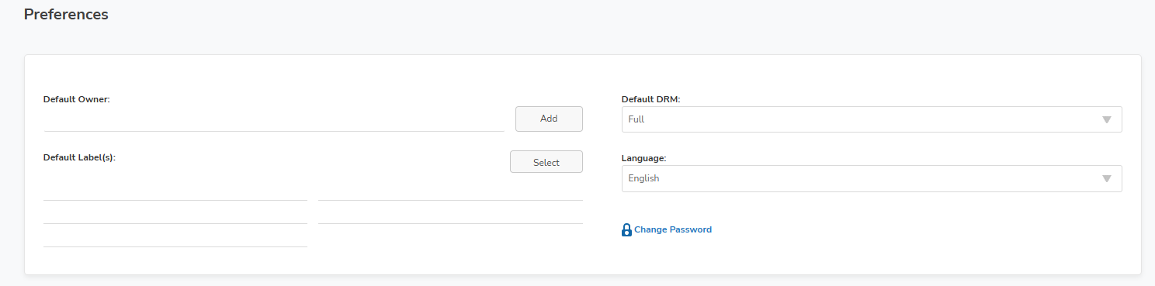The width and height of the screenshot is (1155, 286).
Task: Click the second left Default Label field
Action: pyautogui.click(x=175, y=213)
